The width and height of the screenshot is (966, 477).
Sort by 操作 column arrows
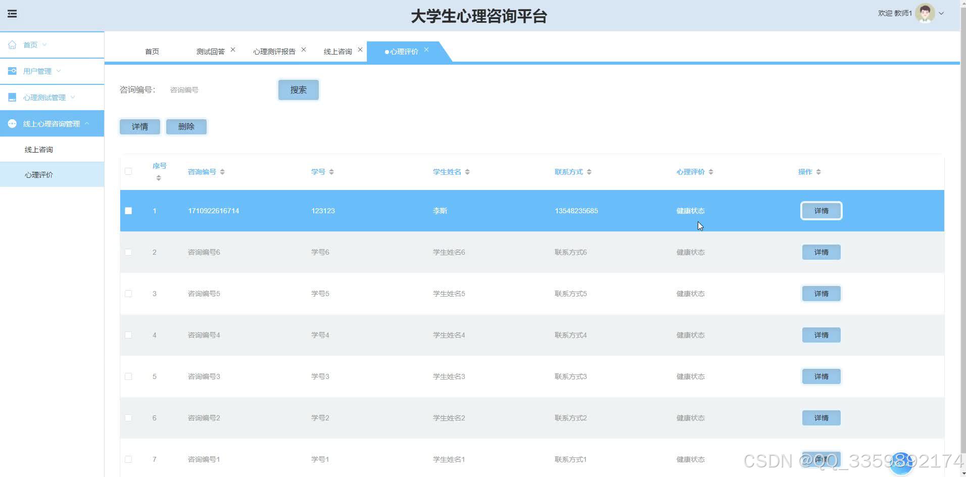coord(818,172)
